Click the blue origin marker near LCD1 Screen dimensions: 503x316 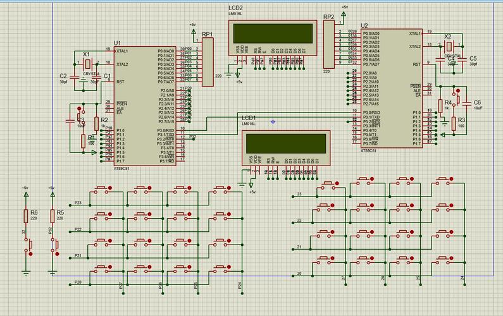pyautogui.click(x=273, y=122)
